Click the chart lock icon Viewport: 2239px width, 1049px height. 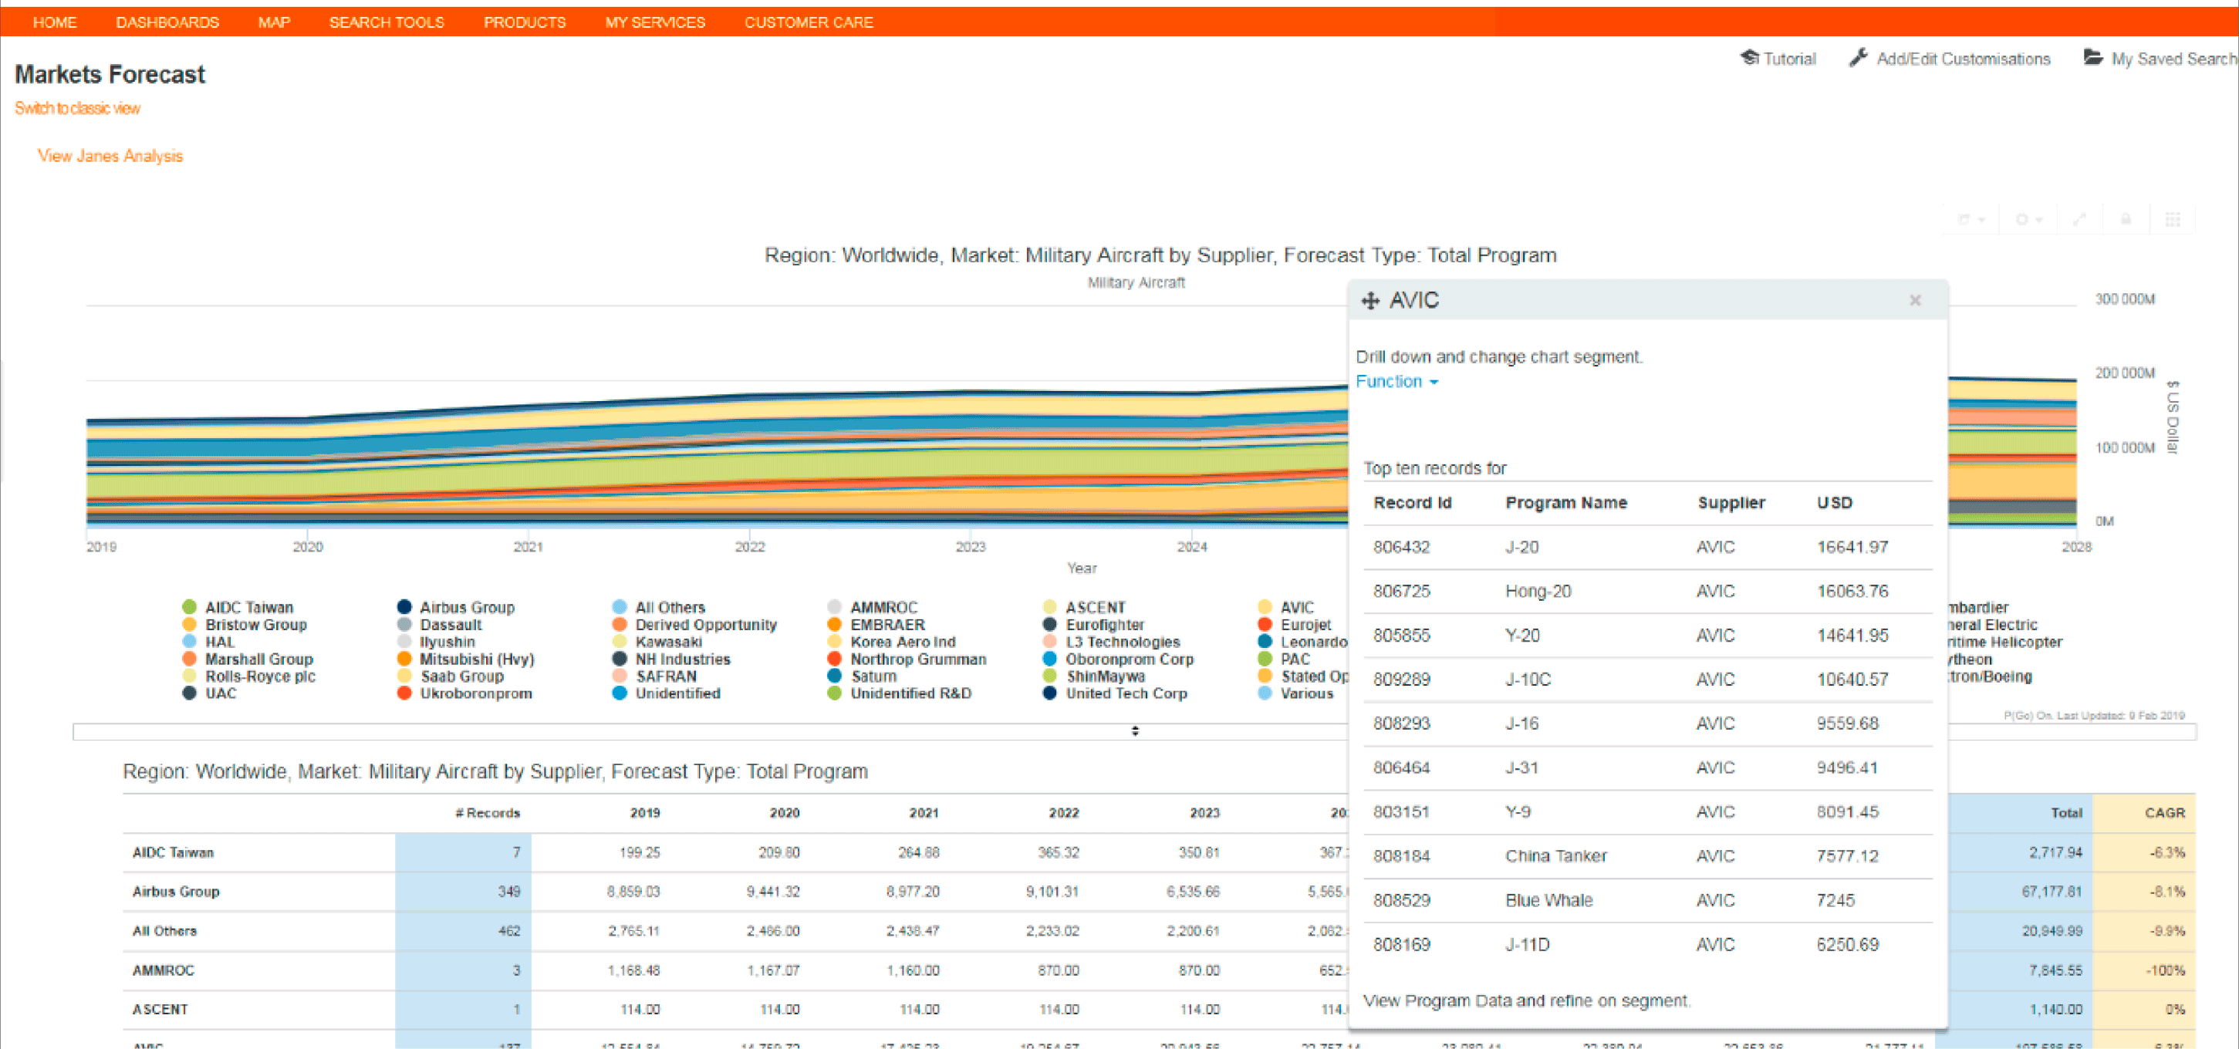(2126, 220)
